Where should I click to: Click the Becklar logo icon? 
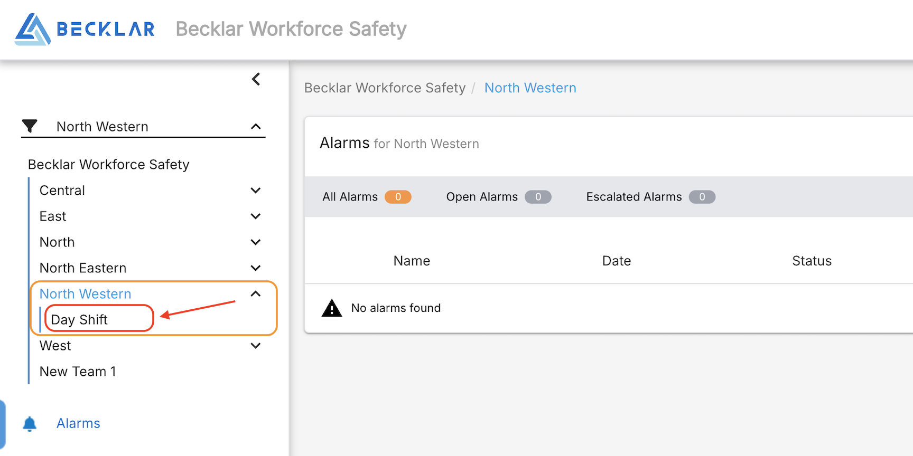33,29
